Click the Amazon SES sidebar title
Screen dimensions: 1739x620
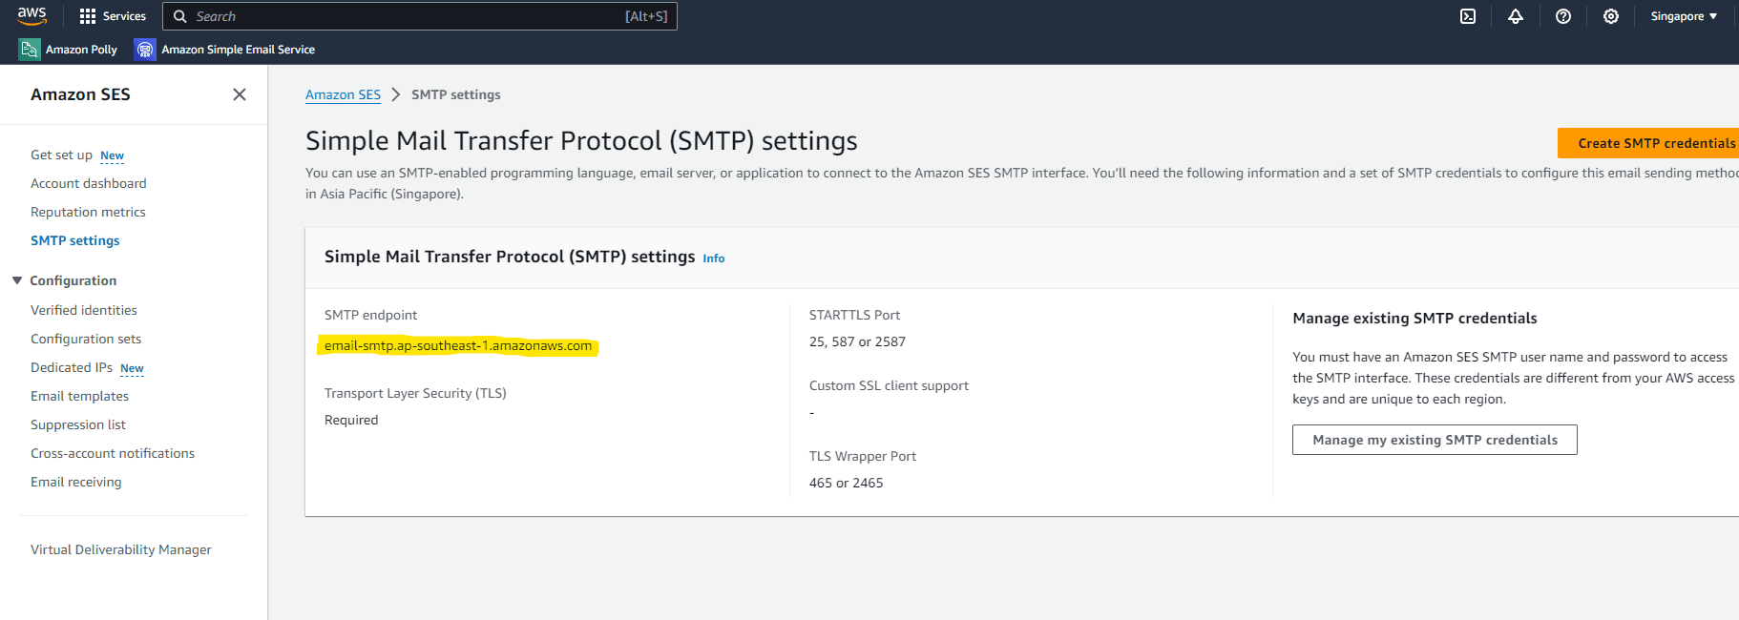click(80, 94)
